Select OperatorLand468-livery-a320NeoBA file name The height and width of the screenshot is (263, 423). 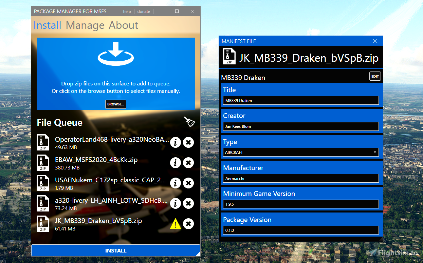[x=112, y=139]
